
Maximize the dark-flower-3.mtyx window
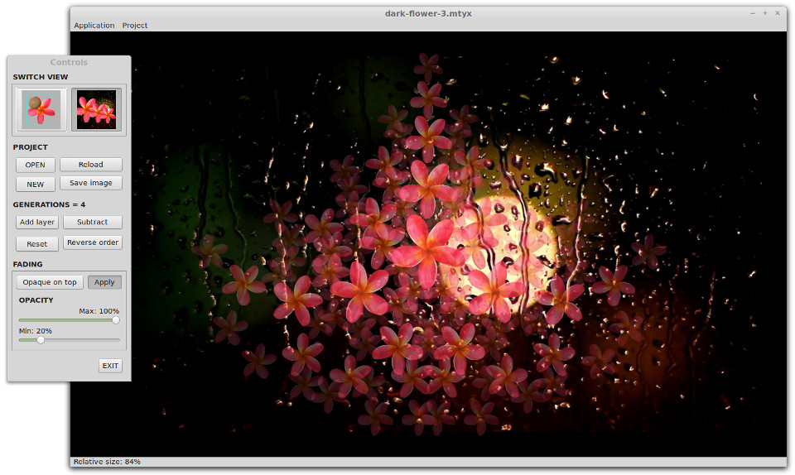point(765,13)
